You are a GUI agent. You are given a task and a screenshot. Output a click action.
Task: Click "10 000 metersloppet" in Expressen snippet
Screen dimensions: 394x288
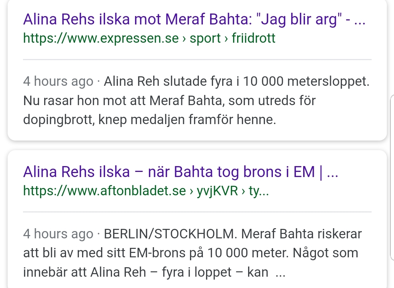pos(306,81)
